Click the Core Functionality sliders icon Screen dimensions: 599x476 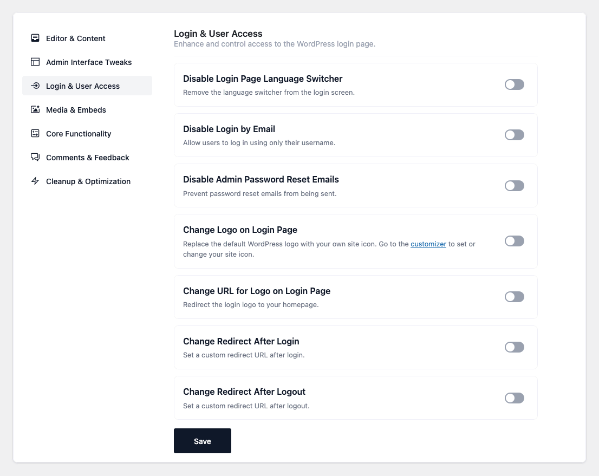35,134
